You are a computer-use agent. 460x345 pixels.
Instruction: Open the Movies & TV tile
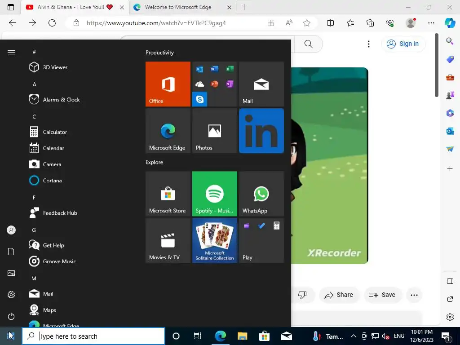(168, 241)
